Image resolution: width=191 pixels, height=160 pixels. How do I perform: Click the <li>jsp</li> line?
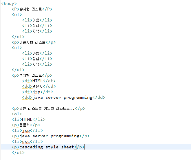pyautogui.click(x=27, y=131)
